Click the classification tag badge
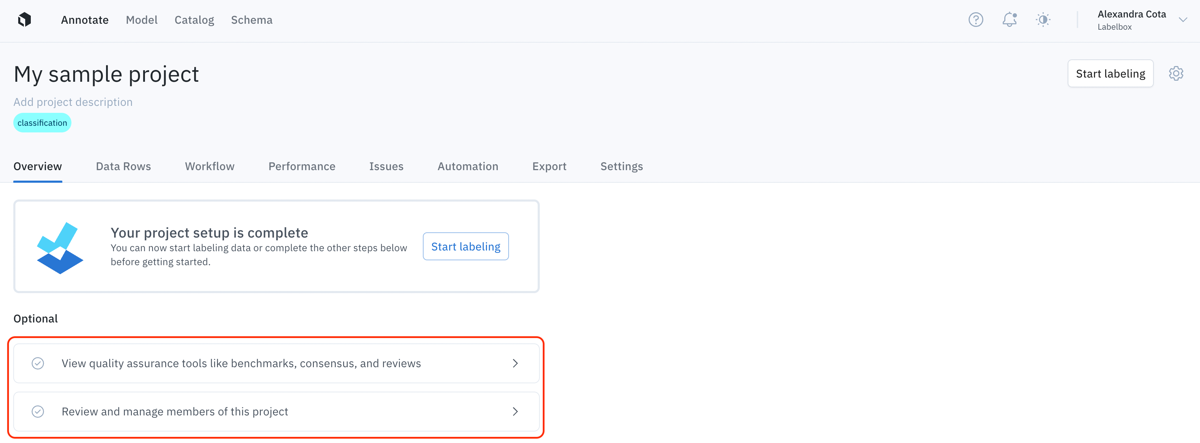Image resolution: width=1200 pixels, height=443 pixels. click(x=42, y=123)
